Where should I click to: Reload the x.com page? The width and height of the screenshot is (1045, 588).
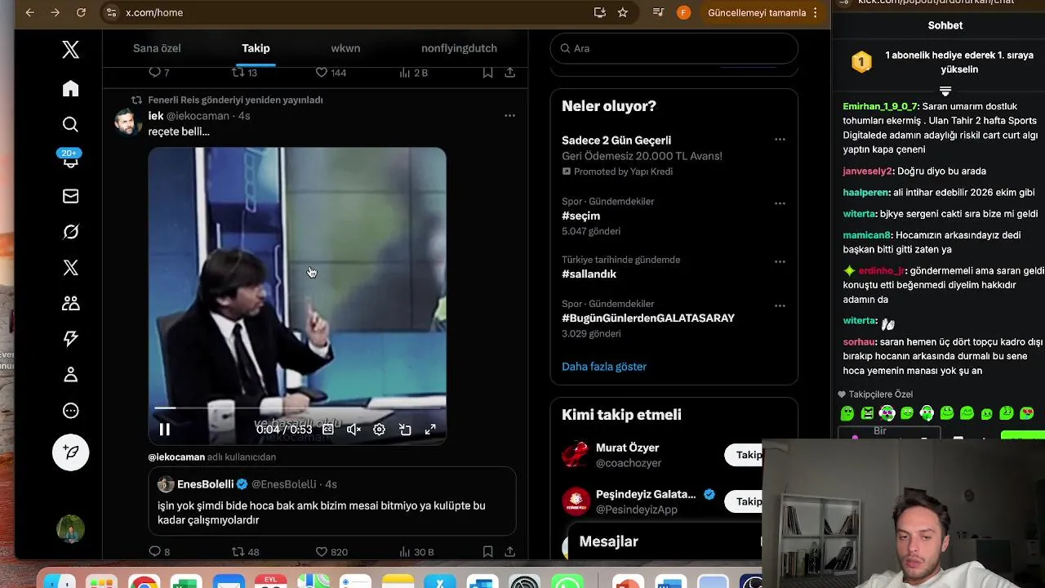pyautogui.click(x=81, y=12)
